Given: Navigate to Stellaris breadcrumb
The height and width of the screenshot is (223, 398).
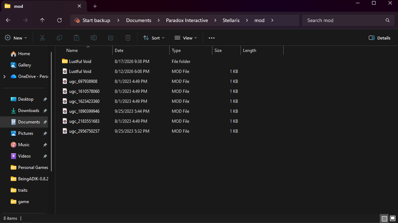Looking at the screenshot, I should tap(231, 20).
